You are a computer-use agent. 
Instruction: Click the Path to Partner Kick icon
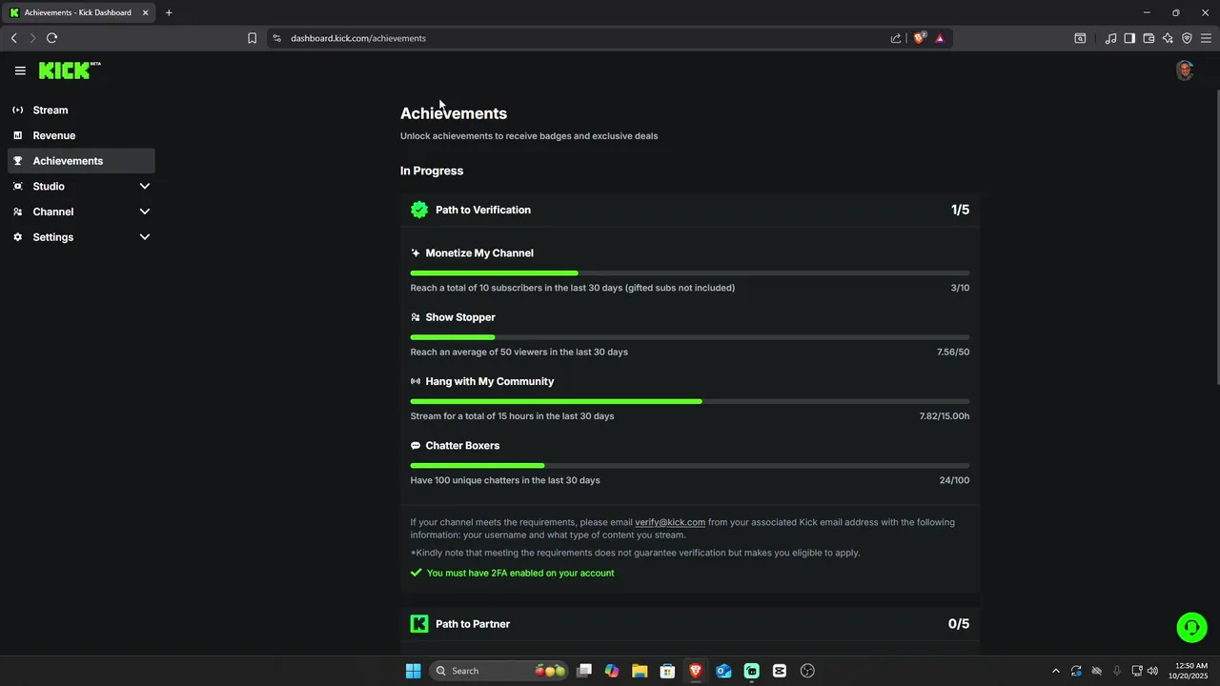click(419, 624)
